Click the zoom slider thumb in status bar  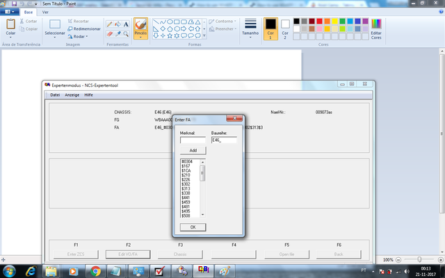tap(419, 259)
